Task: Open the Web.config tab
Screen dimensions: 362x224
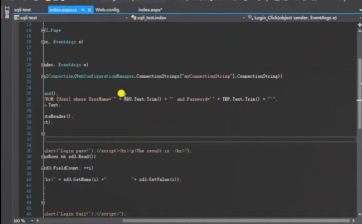Action: point(107,10)
